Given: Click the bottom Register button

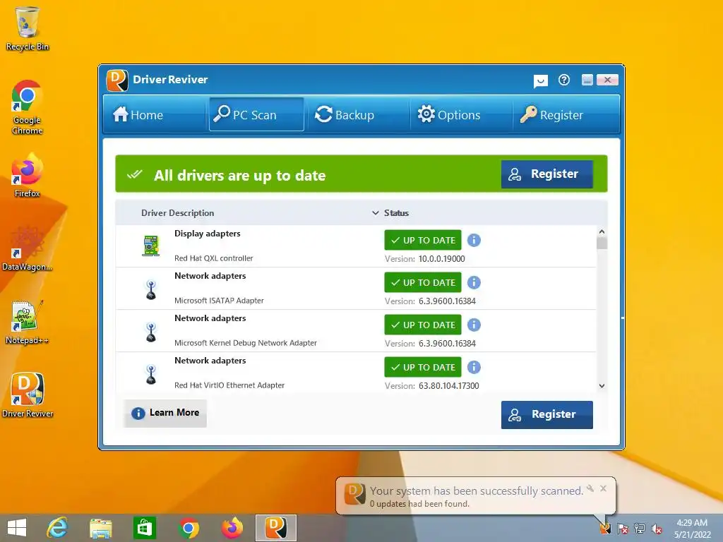Looking at the screenshot, I should click(x=547, y=414).
